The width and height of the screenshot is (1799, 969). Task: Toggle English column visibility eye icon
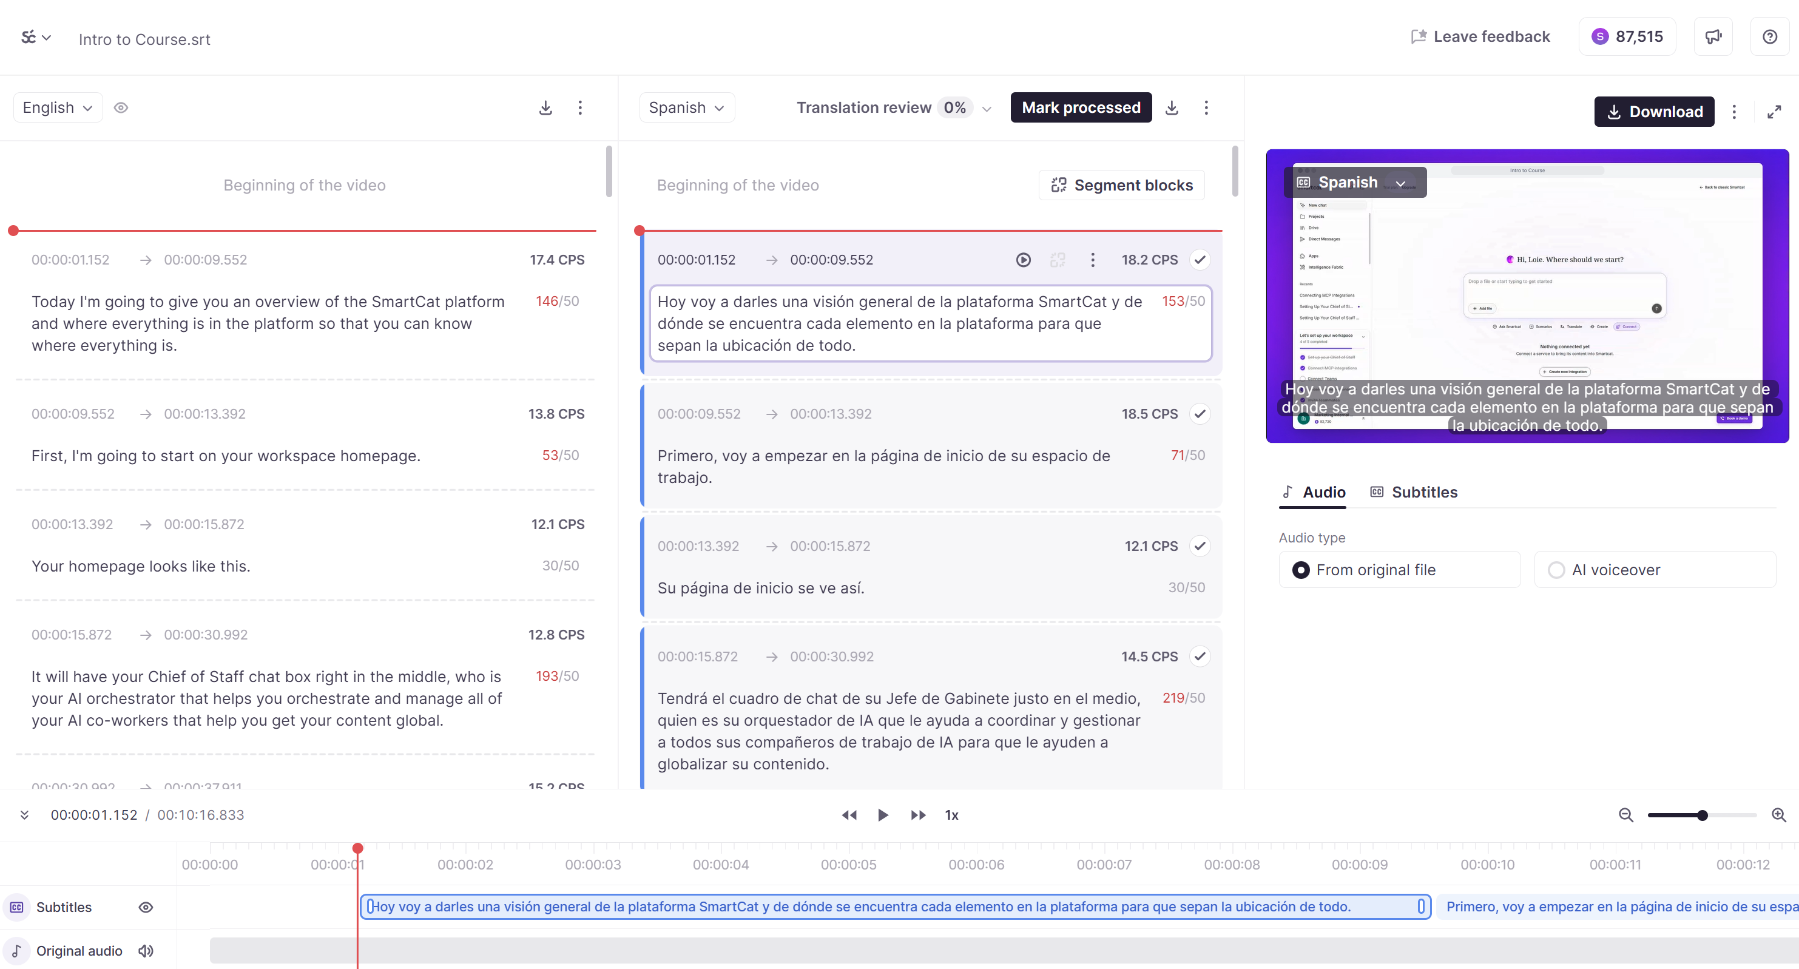[x=121, y=107]
